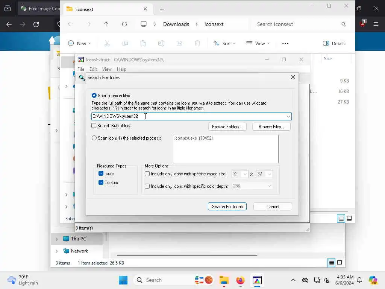The height and width of the screenshot is (289, 385).
Task: Reload the page in Firefox
Action: 36,24
